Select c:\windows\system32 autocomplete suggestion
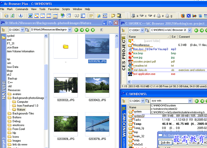The width and height of the screenshot is (207, 148). pyautogui.click(x=164, y=109)
